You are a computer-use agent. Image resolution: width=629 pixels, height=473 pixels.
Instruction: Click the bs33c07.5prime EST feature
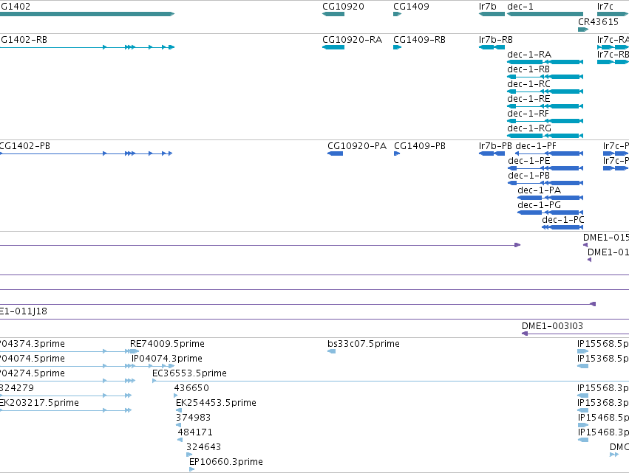click(332, 352)
